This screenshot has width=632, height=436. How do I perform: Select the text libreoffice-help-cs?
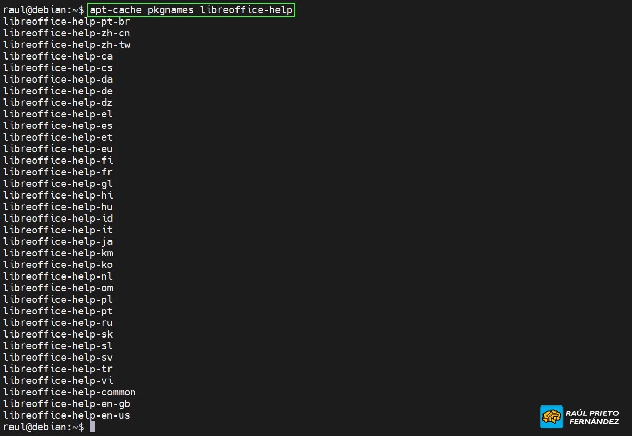click(x=58, y=68)
